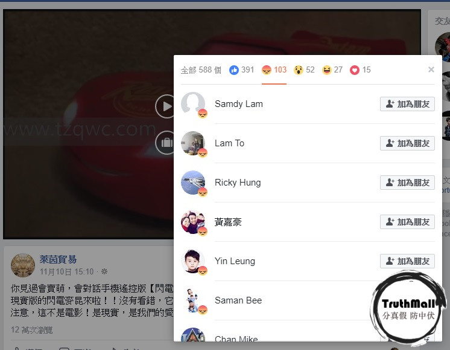Show all 588 reactions tab

tap(201, 70)
